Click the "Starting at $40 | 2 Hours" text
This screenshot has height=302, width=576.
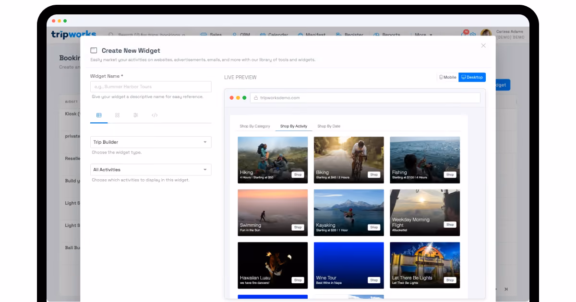point(333,177)
